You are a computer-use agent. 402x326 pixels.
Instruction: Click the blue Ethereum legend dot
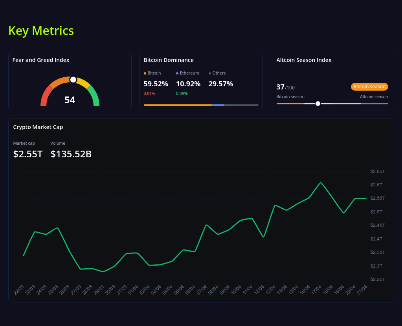pyautogui.click(x=178, y=73)
